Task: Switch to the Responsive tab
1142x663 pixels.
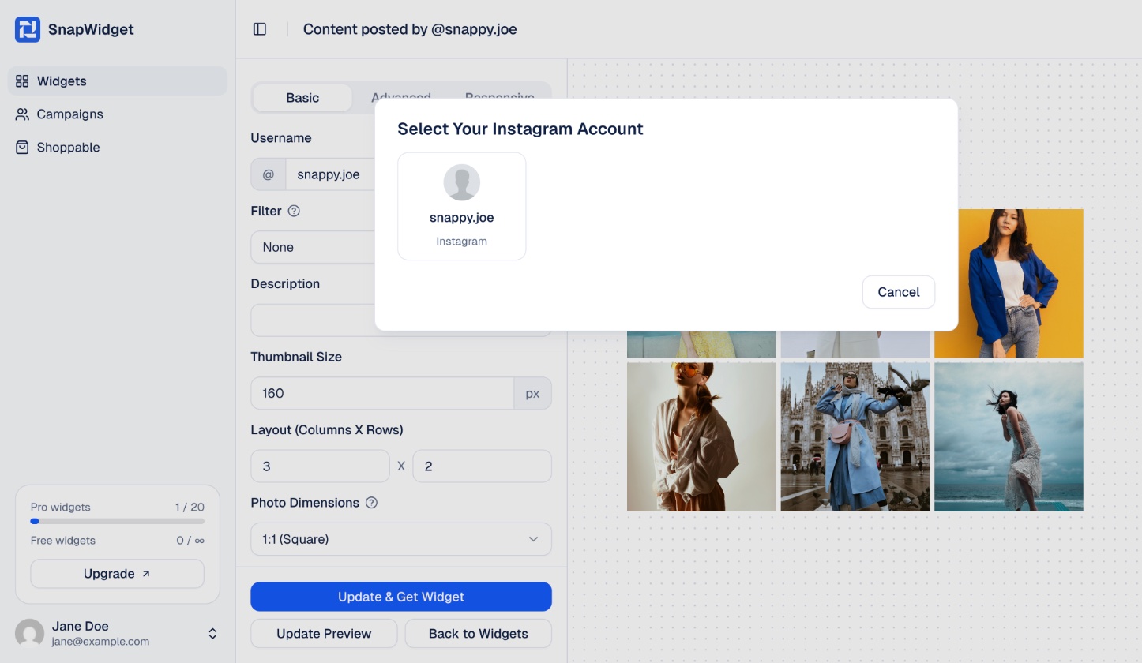Action: click(x=499, y=98)
